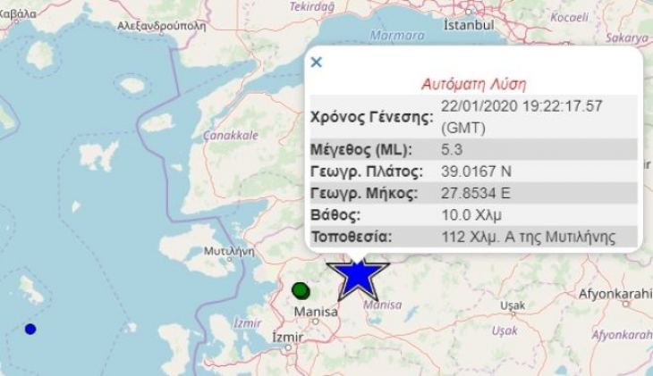Close the earthquake info popup

point(317,63)
